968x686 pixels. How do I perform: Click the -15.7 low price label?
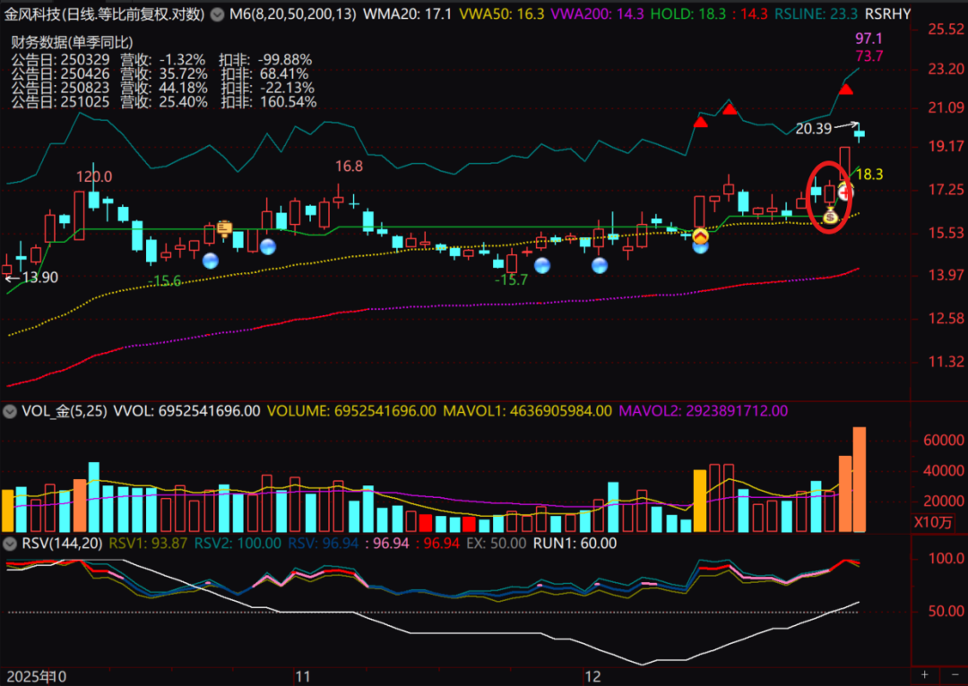click(x=511, y=280)
